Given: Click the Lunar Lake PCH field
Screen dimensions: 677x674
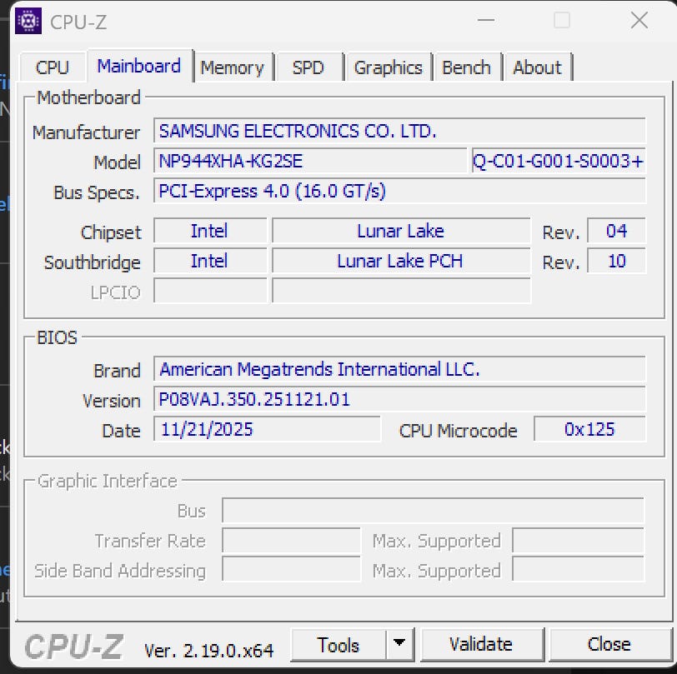Looking at the screenshot, I should [401, 261].
